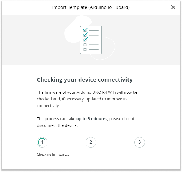
Task: Click the 'Checking firmware...' status text
Action: click(53, 154)
